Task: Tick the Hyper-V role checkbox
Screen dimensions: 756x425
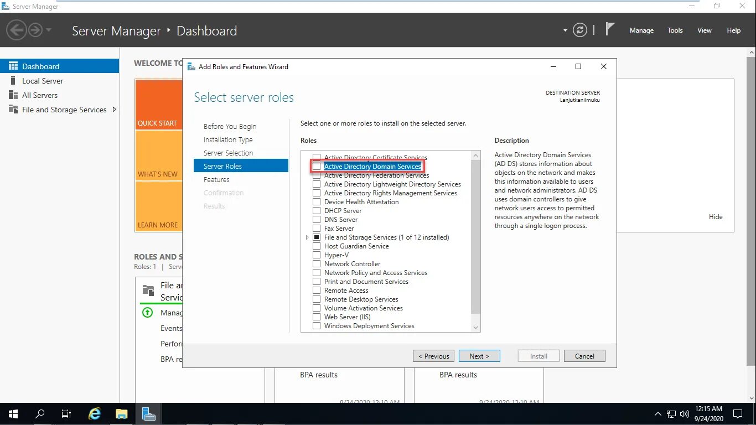Action: pos(317,255)
